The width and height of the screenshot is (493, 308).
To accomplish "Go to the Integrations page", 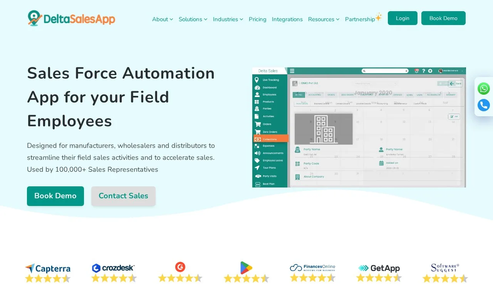I will click(x=287, y=19).
